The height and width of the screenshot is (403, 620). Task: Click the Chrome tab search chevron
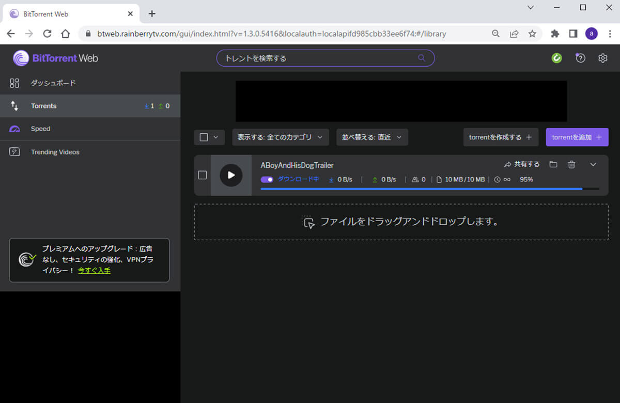[x=531, y=7]
